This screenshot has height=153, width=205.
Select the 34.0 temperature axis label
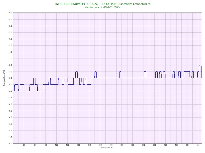(10, 117)
